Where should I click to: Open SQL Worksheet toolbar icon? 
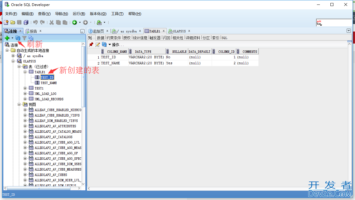pos(99,22)
